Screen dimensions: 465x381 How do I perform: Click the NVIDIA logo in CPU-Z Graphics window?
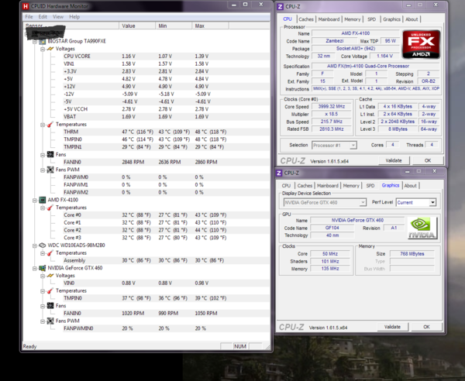(422, 228)
